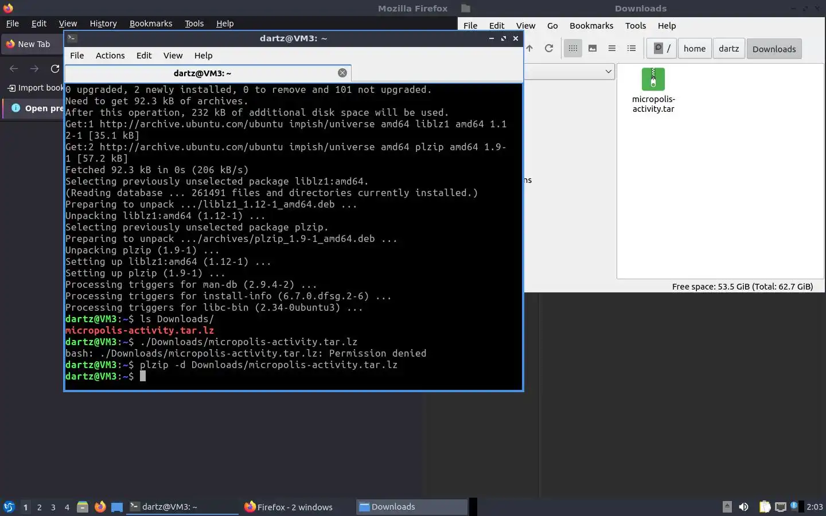The image size is (826, 516).
Task: Go up one folder in Downloads file manager
Action: 529,49
